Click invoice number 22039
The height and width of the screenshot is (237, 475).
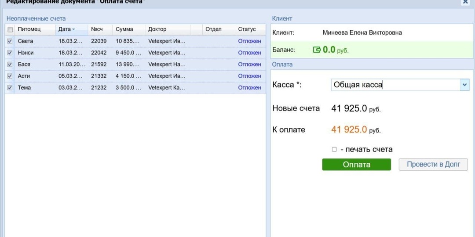click(x=99, y=41)
